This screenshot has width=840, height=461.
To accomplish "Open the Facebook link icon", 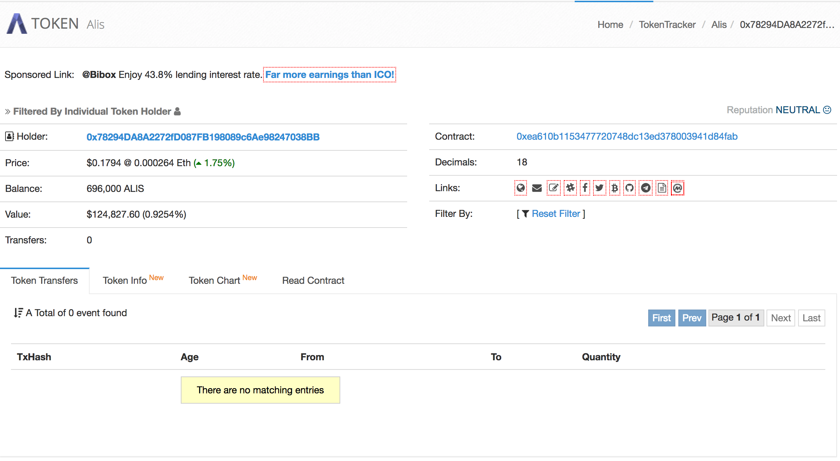I will (x=585, y=188).
